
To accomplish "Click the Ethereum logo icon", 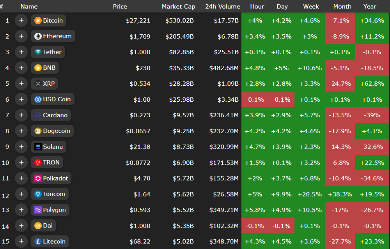I will pos(38,36).
